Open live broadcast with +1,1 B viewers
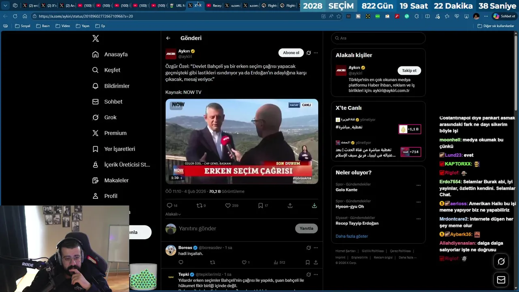 coord(410,129)
